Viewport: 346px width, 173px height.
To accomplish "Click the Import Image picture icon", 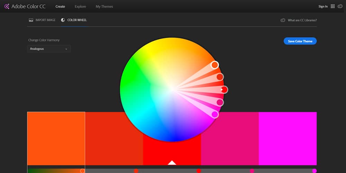I will (x=31, y=20).
